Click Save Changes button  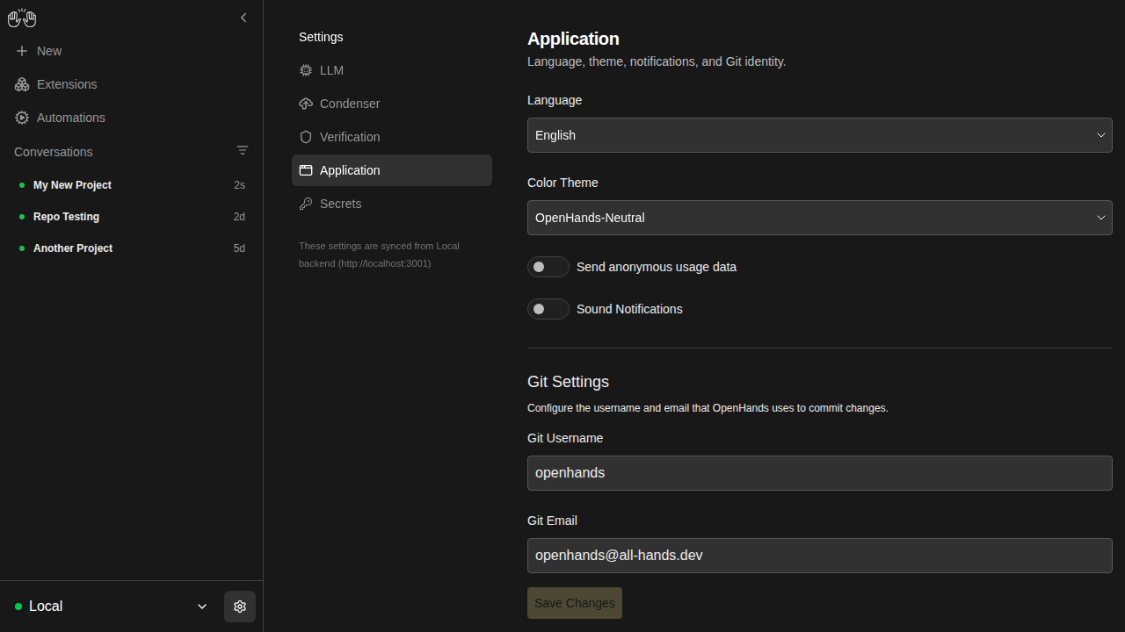click(x=575, y=603)
